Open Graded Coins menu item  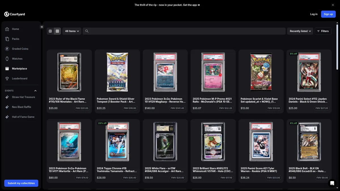point(21,49)
